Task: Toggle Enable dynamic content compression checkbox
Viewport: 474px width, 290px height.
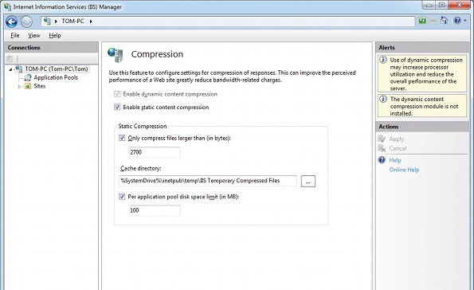Action: 117,94
